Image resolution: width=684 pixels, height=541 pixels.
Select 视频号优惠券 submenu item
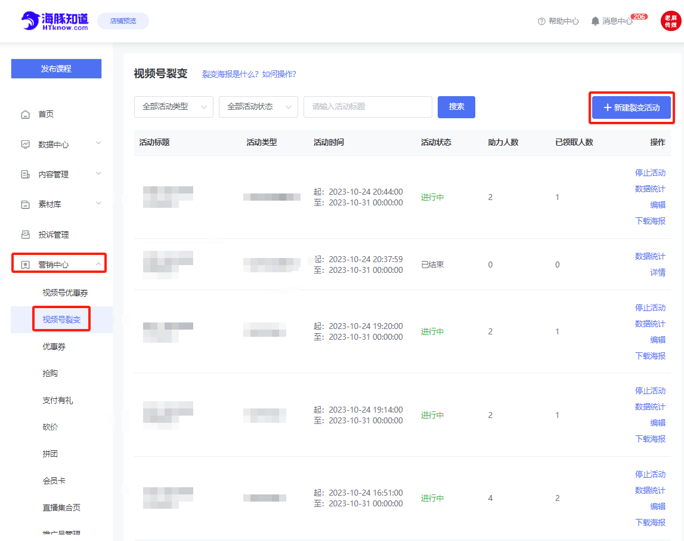click(65, 293)
